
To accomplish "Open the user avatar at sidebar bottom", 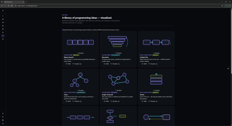I will pyautogui.click(x=3, y=123).
